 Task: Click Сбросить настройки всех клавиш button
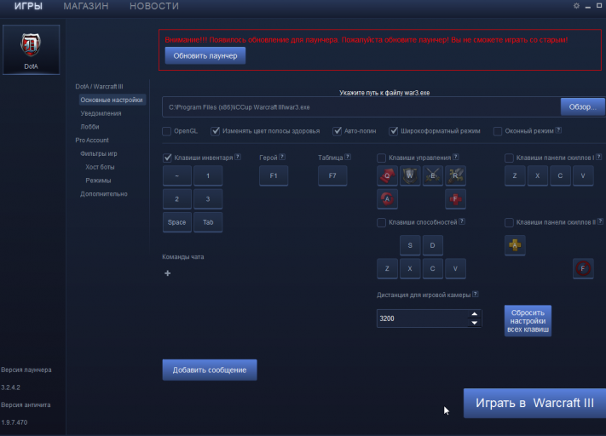528,321
